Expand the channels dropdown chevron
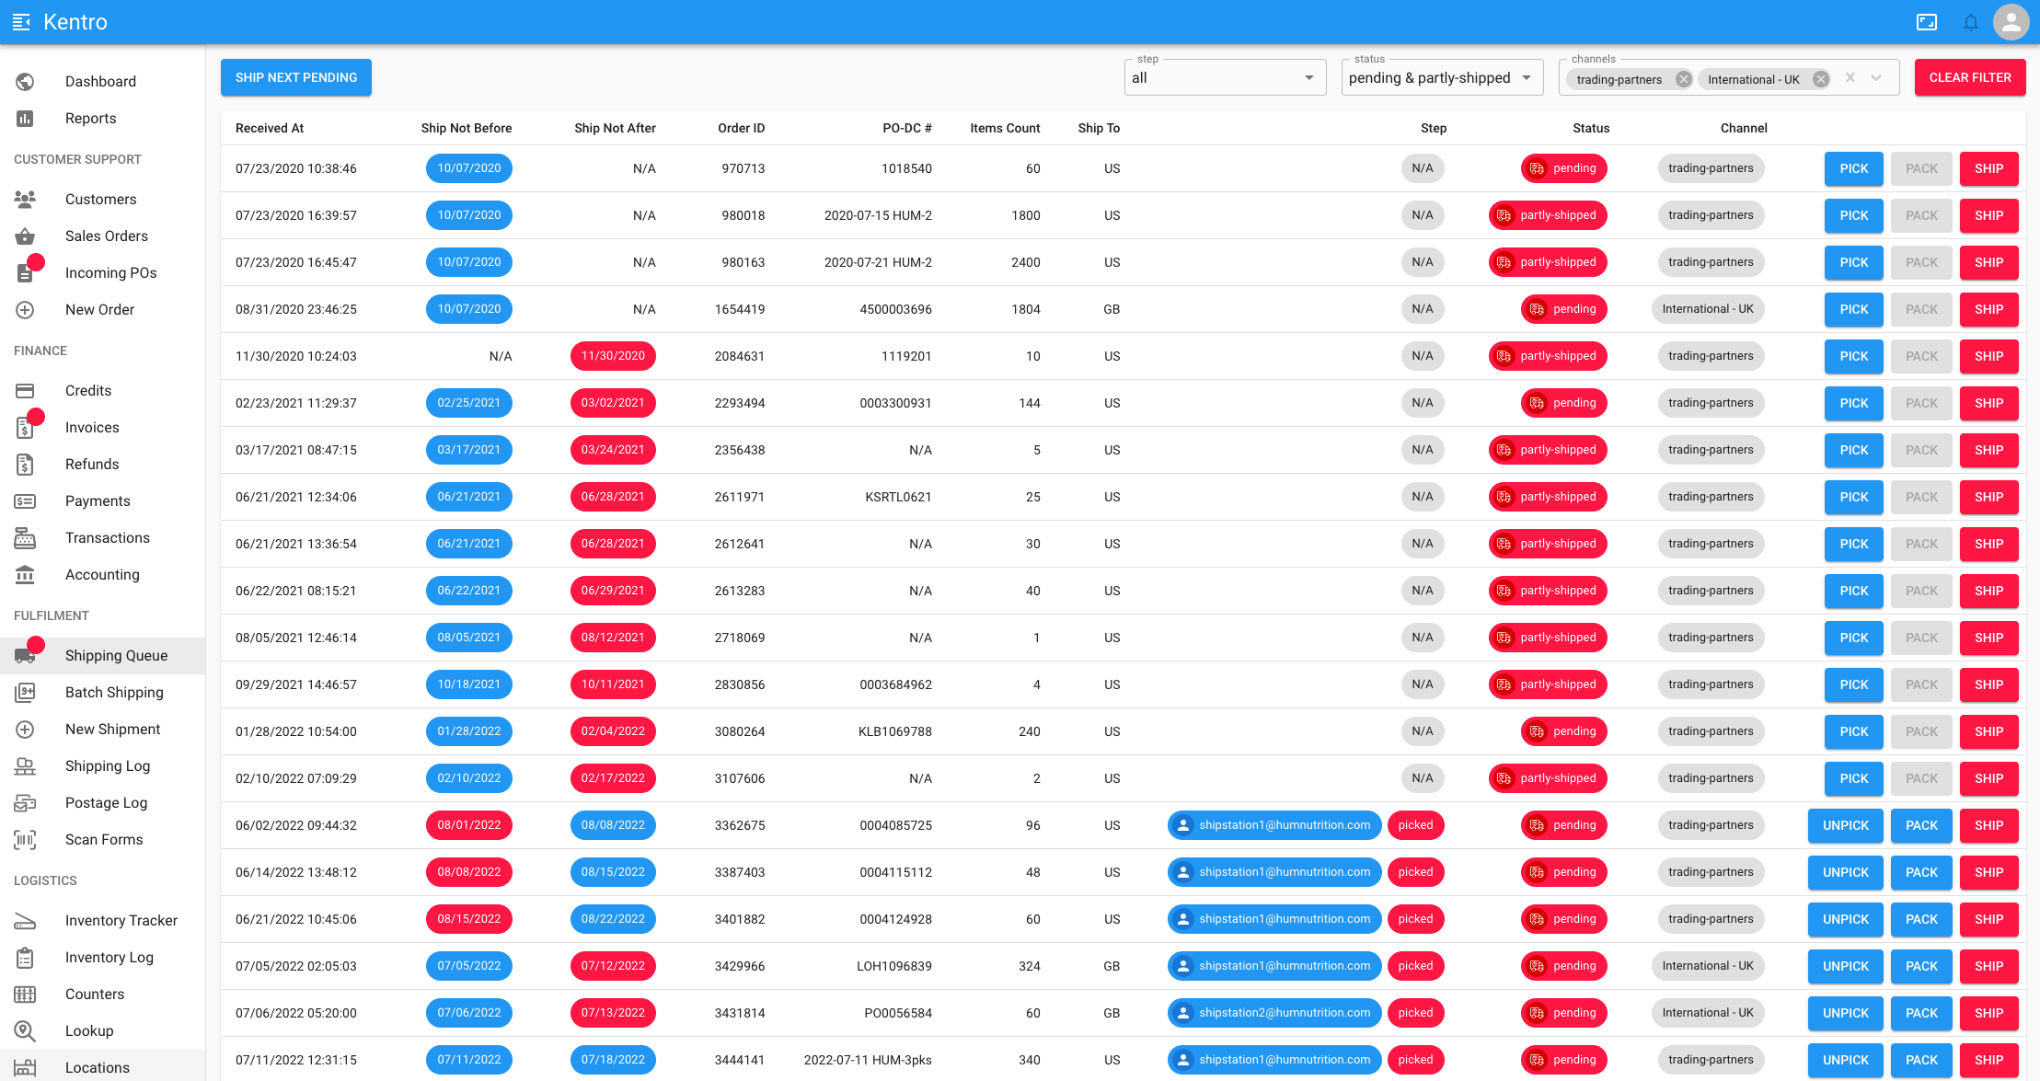The width and height of the screenshot is (2040, 1081). pyautogui.click(x=1876, y=78)
